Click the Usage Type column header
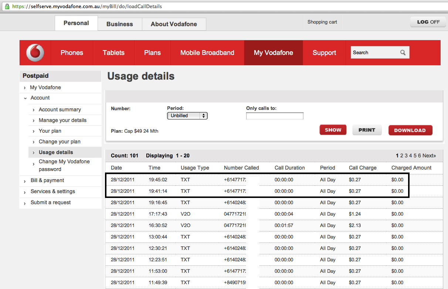This screenshot has width=448, height=289. 195,168
